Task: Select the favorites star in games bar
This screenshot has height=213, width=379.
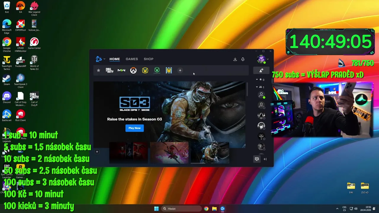Action: tap(98, 70)
